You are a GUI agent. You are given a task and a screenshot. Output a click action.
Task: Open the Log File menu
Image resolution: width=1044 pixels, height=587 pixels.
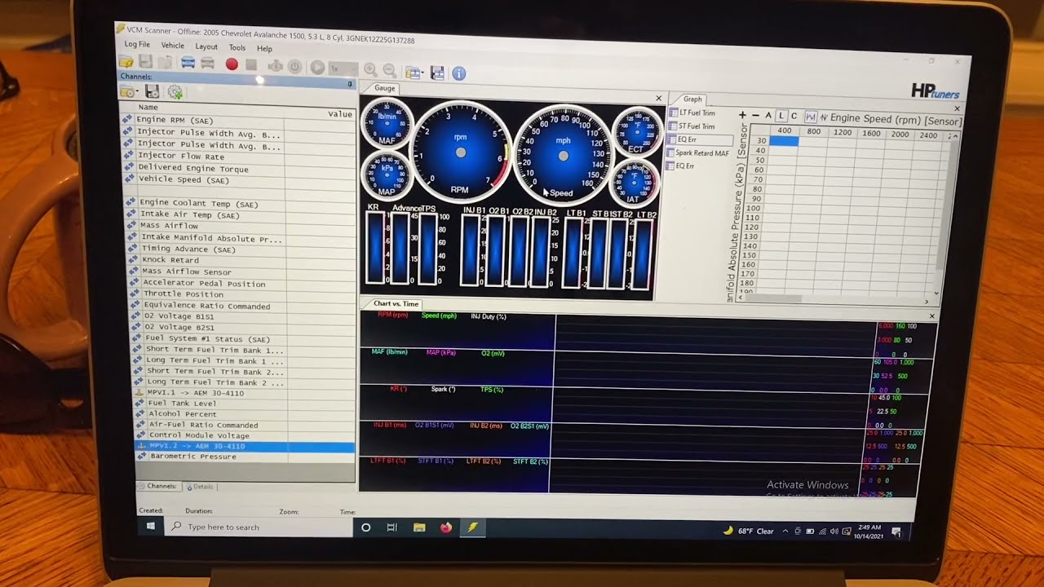pyautogui.click(x=137, y=44)
